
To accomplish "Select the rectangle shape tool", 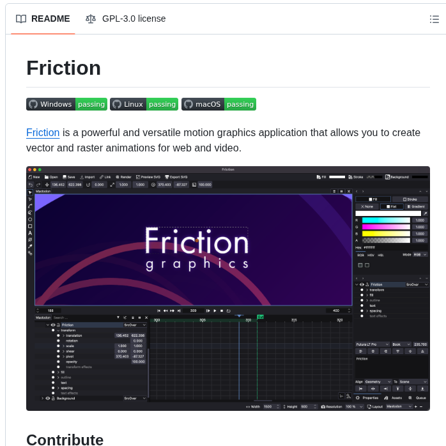I will point(30,226).
